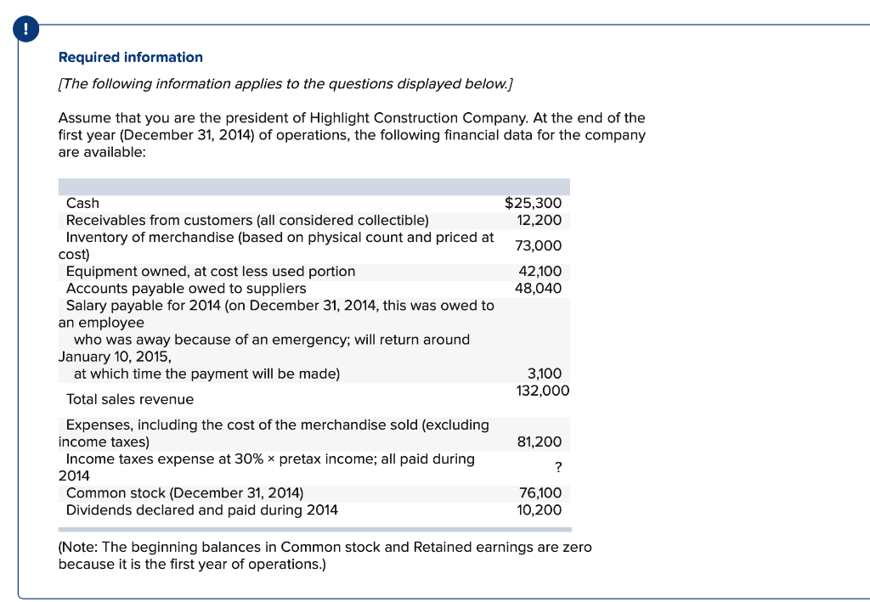870x602 pixels.
Task: Click 'Common stock (December 31, 2014)' label
Action: (x=184, y=492)
